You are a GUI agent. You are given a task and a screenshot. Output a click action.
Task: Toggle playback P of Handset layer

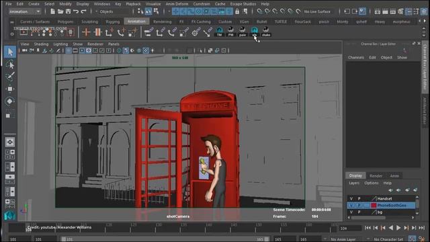[x=359, y=198]
